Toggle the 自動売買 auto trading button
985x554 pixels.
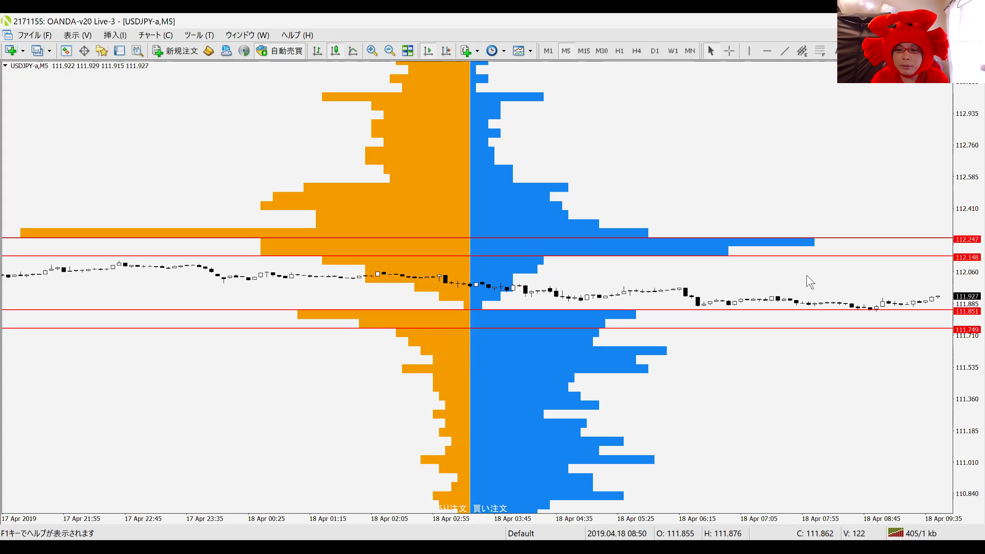click(x=280, y=51)
